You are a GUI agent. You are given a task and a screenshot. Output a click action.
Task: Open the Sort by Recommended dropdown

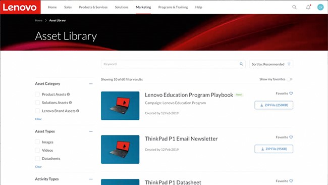(x=271, y=64)
